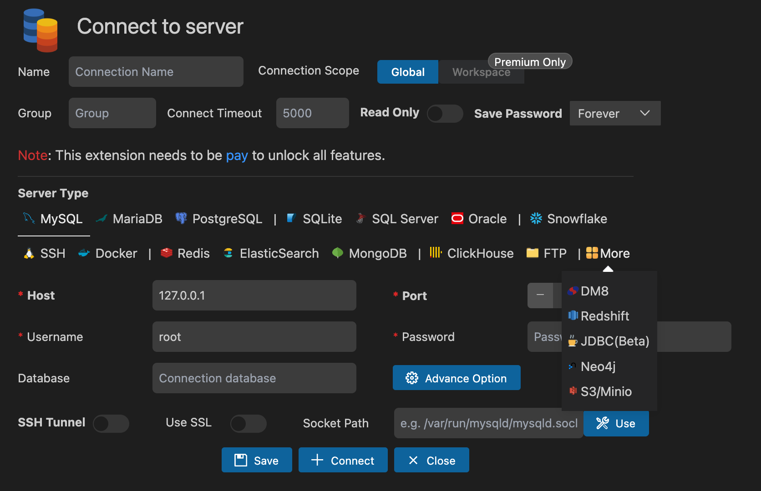Select the Workspace connection scope
The image size is (761, 491).
coord(481,72)
